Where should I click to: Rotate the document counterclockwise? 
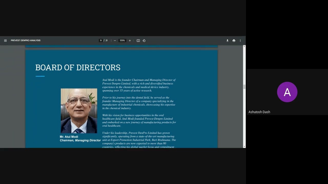(144, 40)
